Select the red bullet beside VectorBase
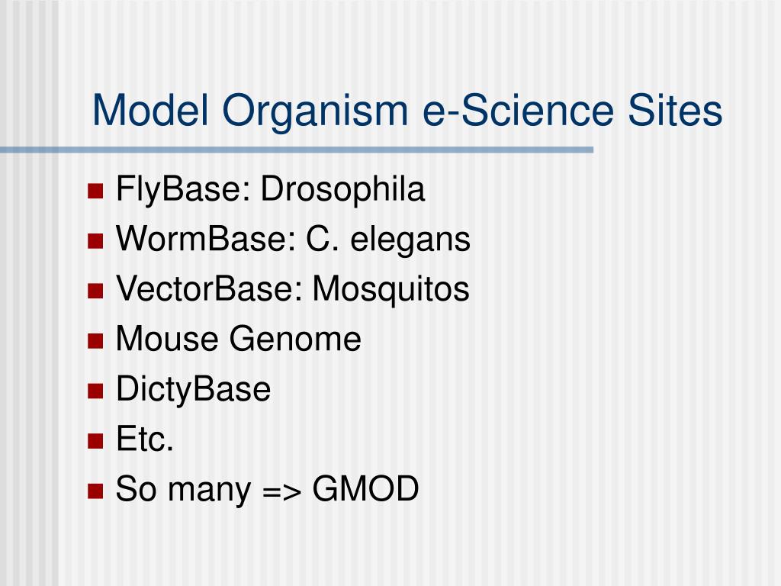The image size is (781, 586). 95,291
